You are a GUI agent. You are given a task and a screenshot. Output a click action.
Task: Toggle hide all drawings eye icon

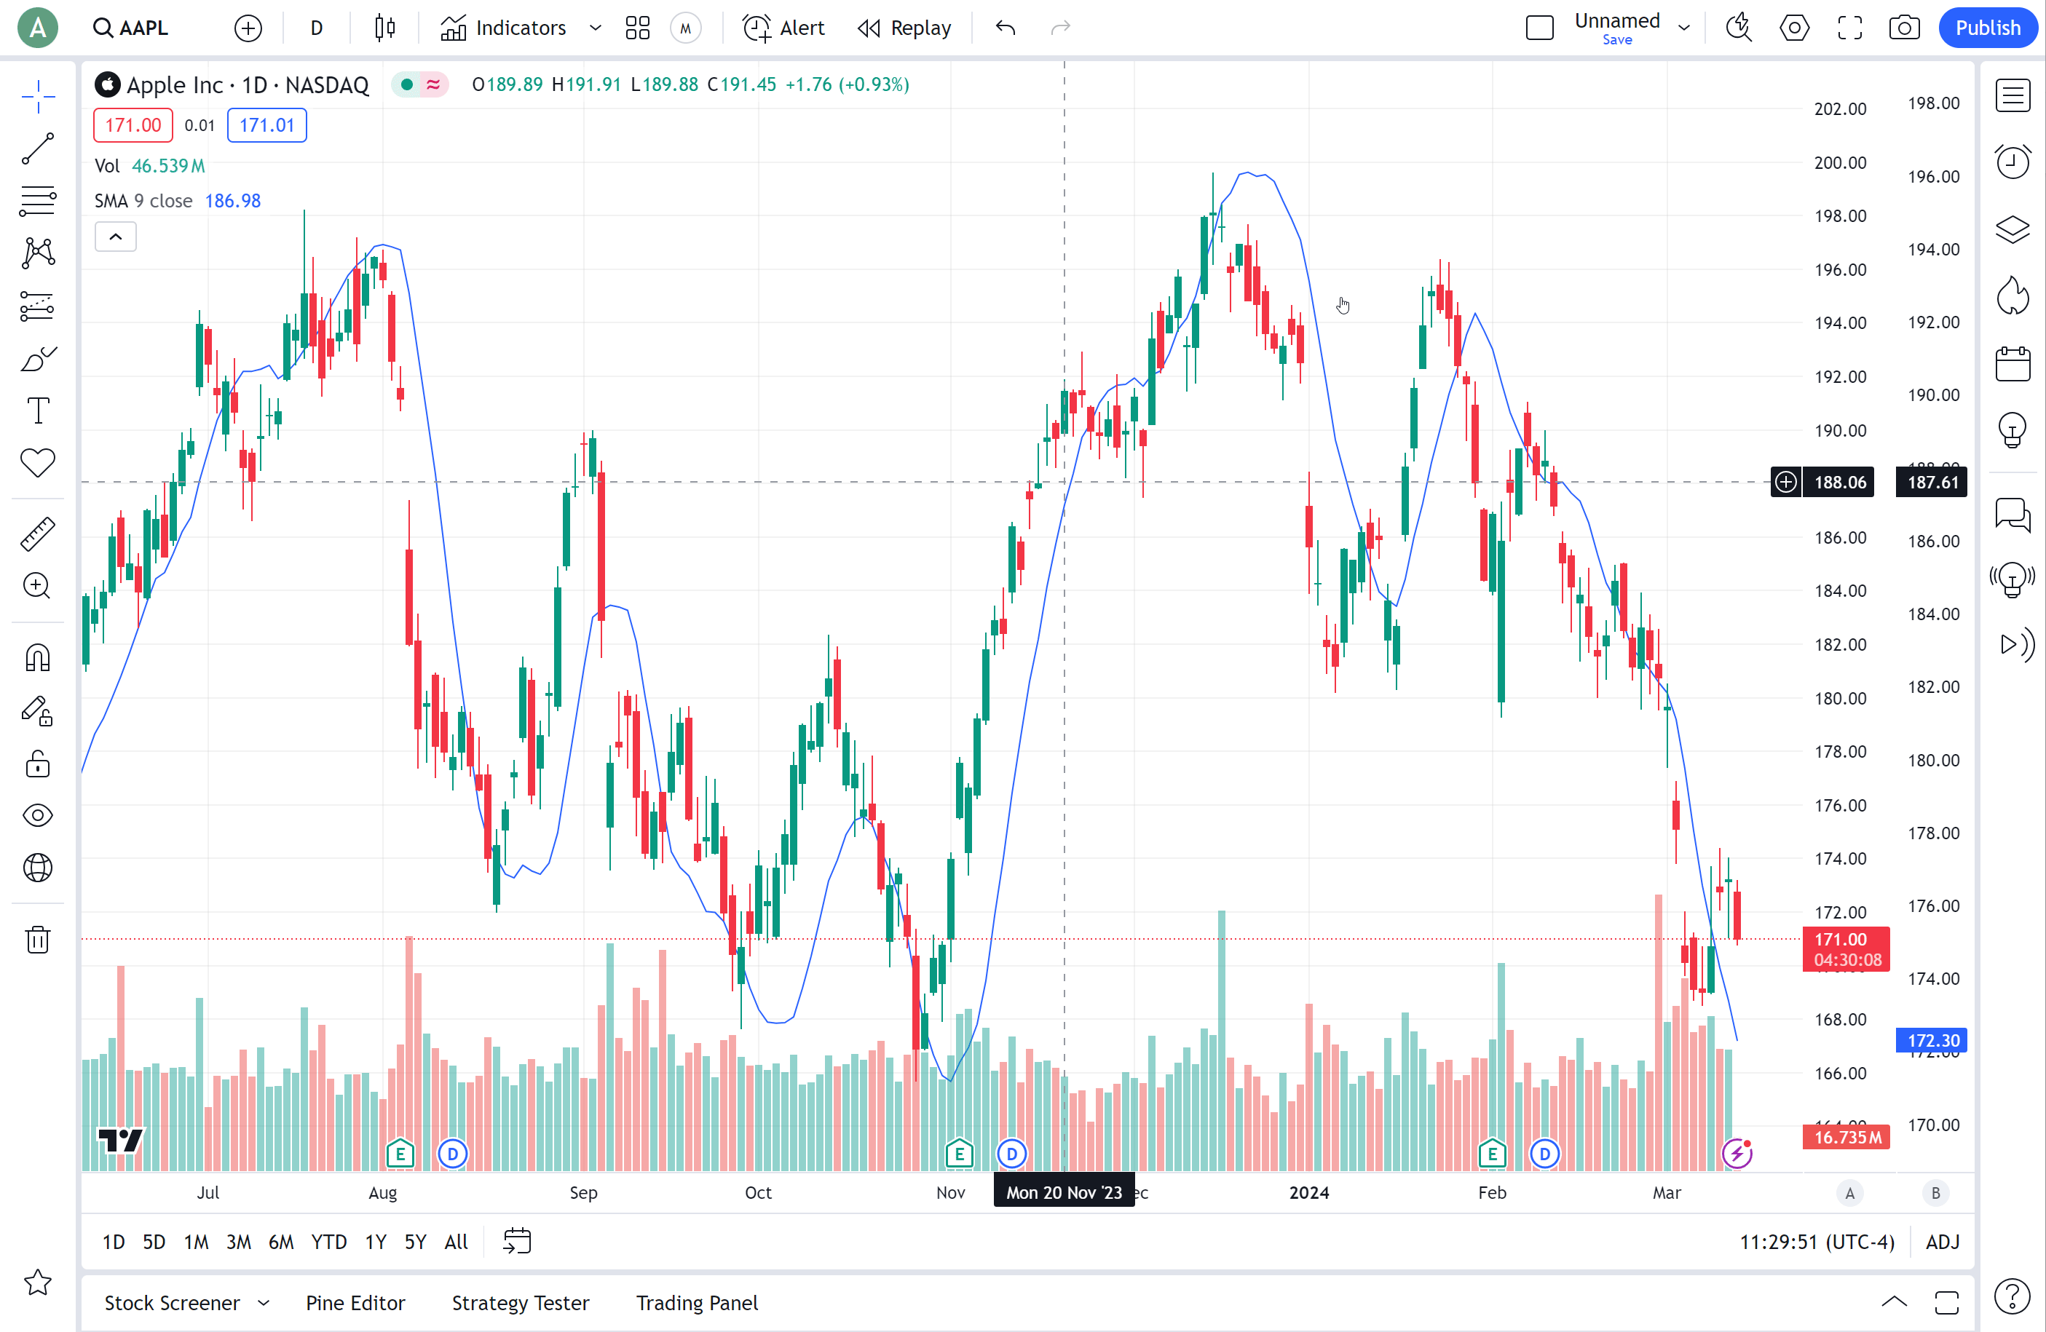[38, 814]
